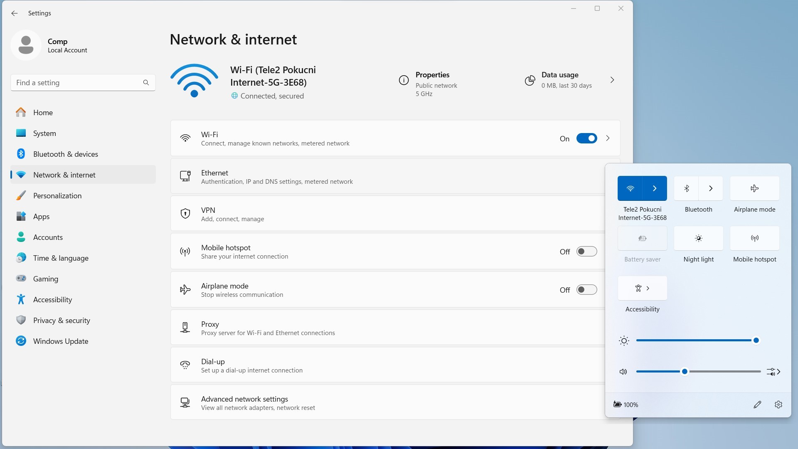798x449 pixels.
Task: Edit quick settings with pencil icon
Action: [x=757, y=405]
